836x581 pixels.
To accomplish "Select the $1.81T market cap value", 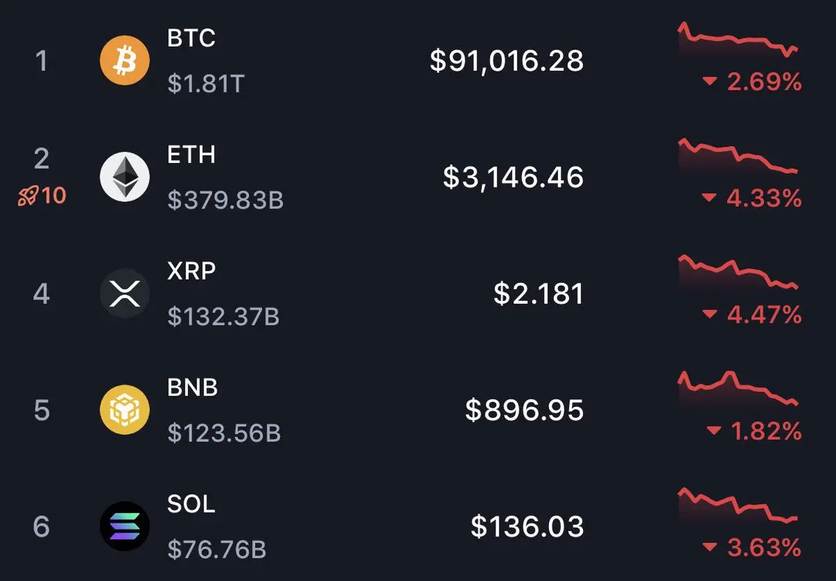I will click(x=206, y=84).
